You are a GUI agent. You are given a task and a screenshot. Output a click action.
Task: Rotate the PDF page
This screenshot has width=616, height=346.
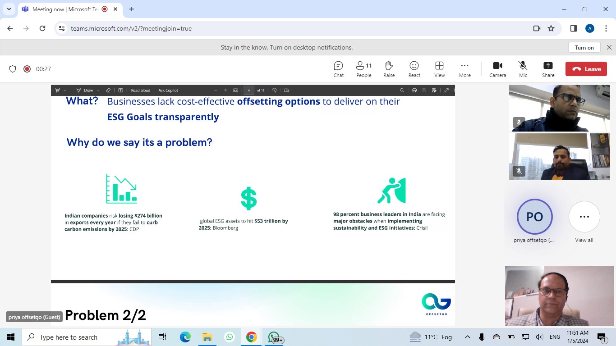click(274, 90)
